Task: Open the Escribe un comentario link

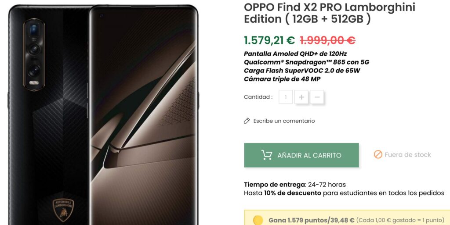Action: point(284,121)
